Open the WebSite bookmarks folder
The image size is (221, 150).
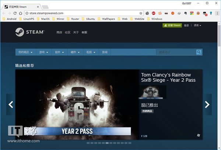coord(137,19)
